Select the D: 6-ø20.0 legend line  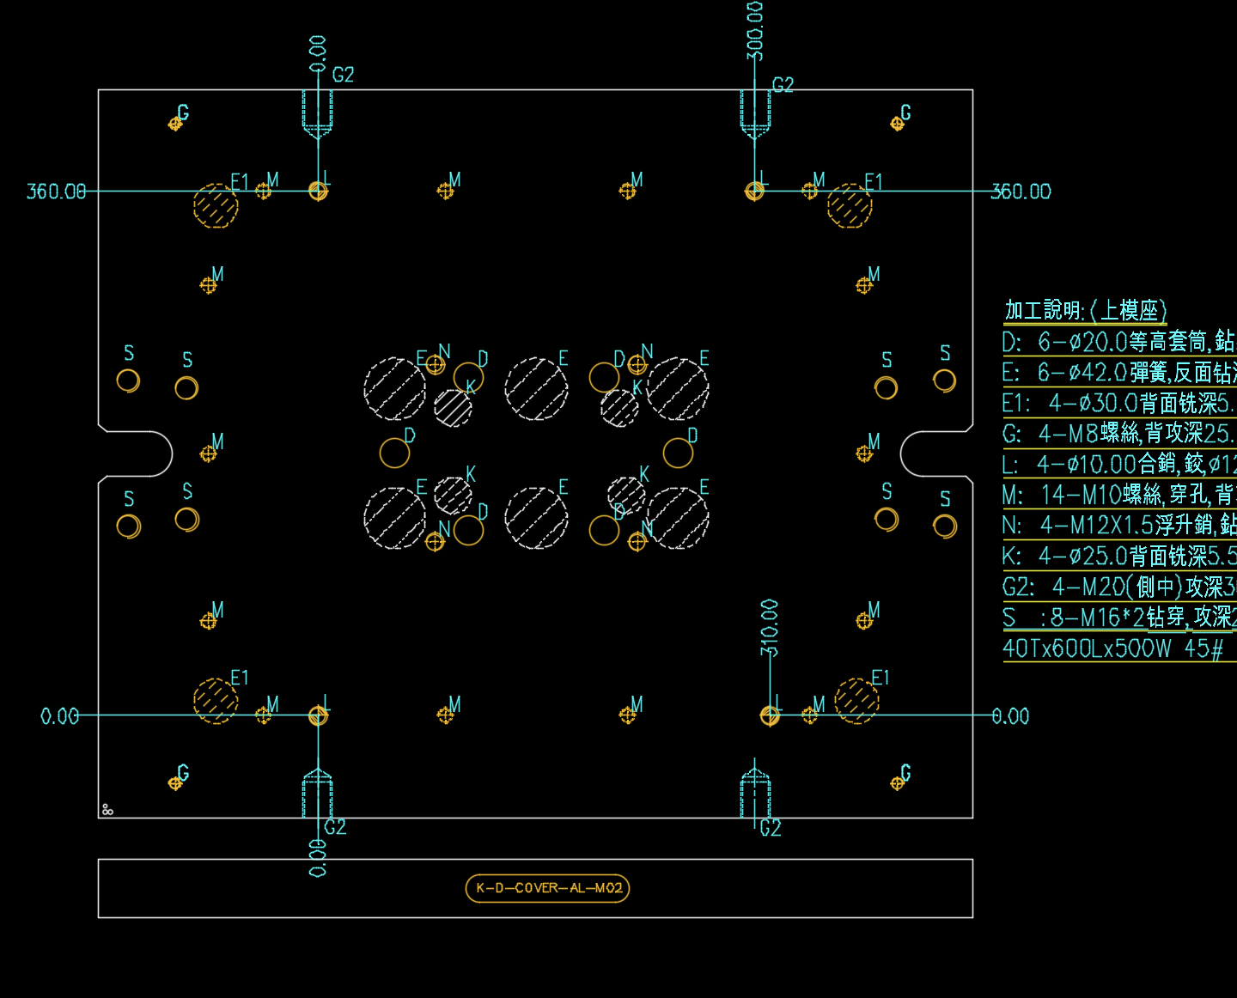pyautogui.click(x=1119, y=342)
